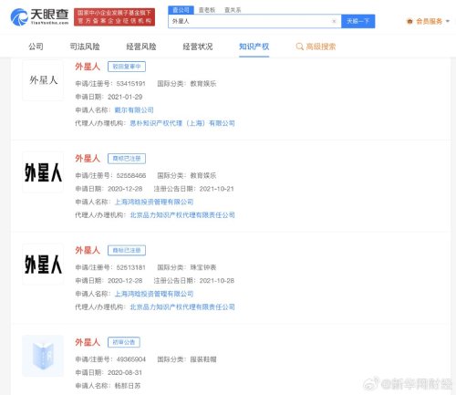Select the 查公司 search tab
The height and width of the screenshot is (395, 456).
[x=181, y=10]
